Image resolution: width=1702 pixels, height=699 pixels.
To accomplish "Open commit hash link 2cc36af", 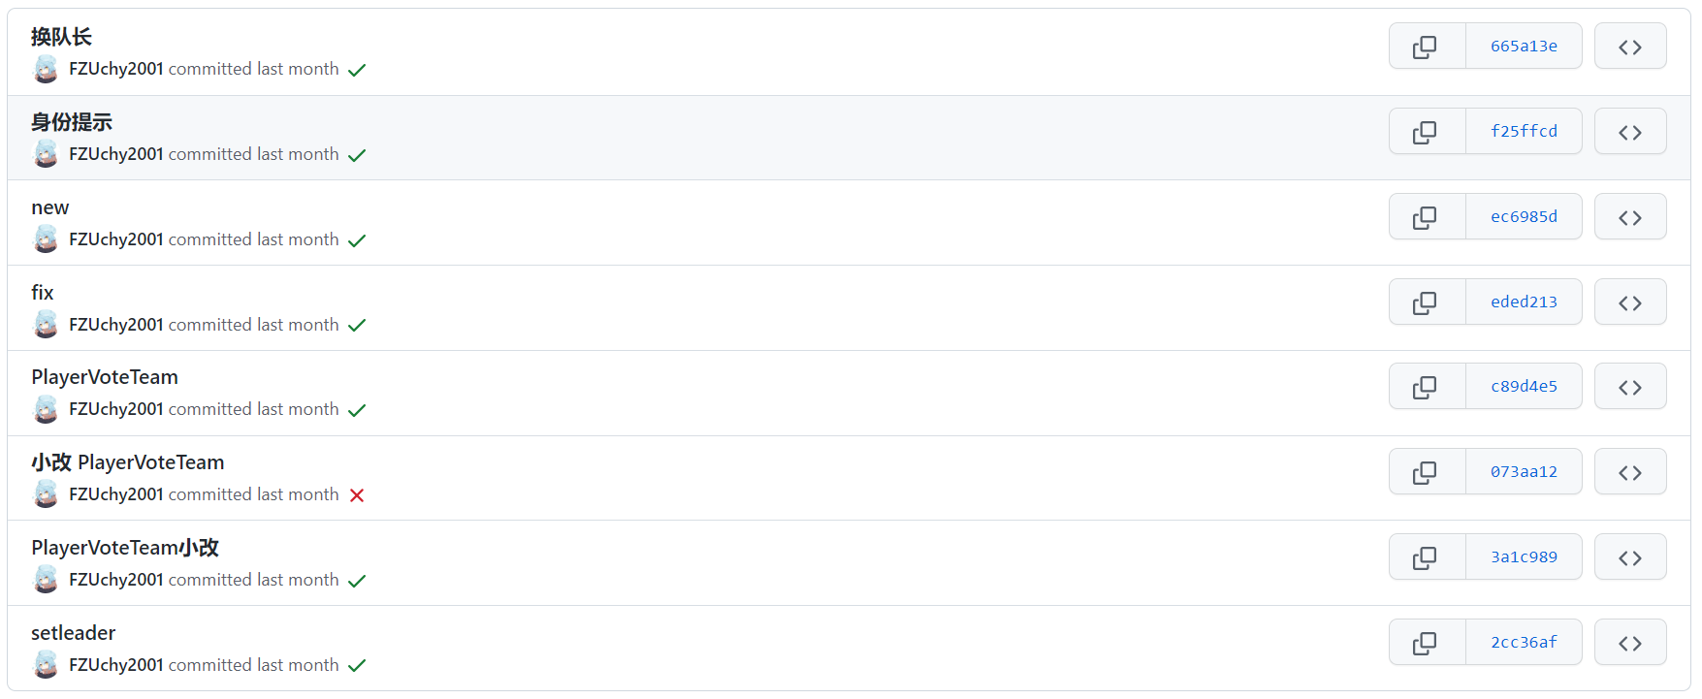I will 1524,643.
